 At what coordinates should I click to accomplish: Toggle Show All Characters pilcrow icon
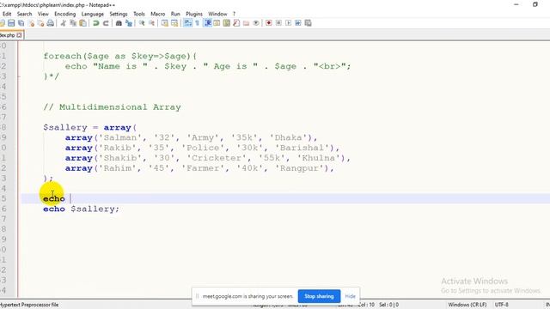[x=197, y=23]
